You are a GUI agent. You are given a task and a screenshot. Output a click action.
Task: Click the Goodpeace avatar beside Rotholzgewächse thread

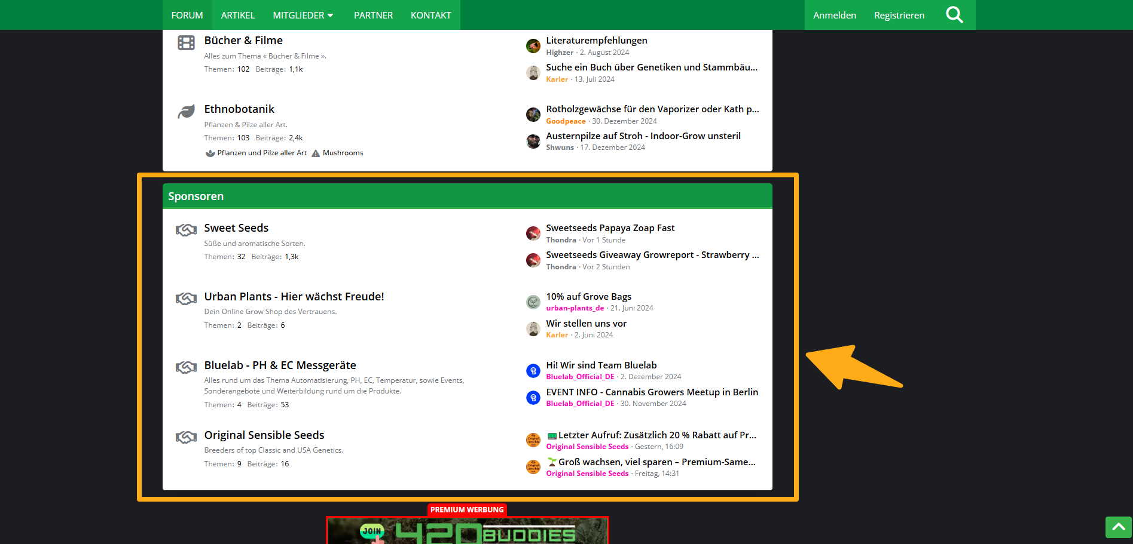click(x=533, y=115)
